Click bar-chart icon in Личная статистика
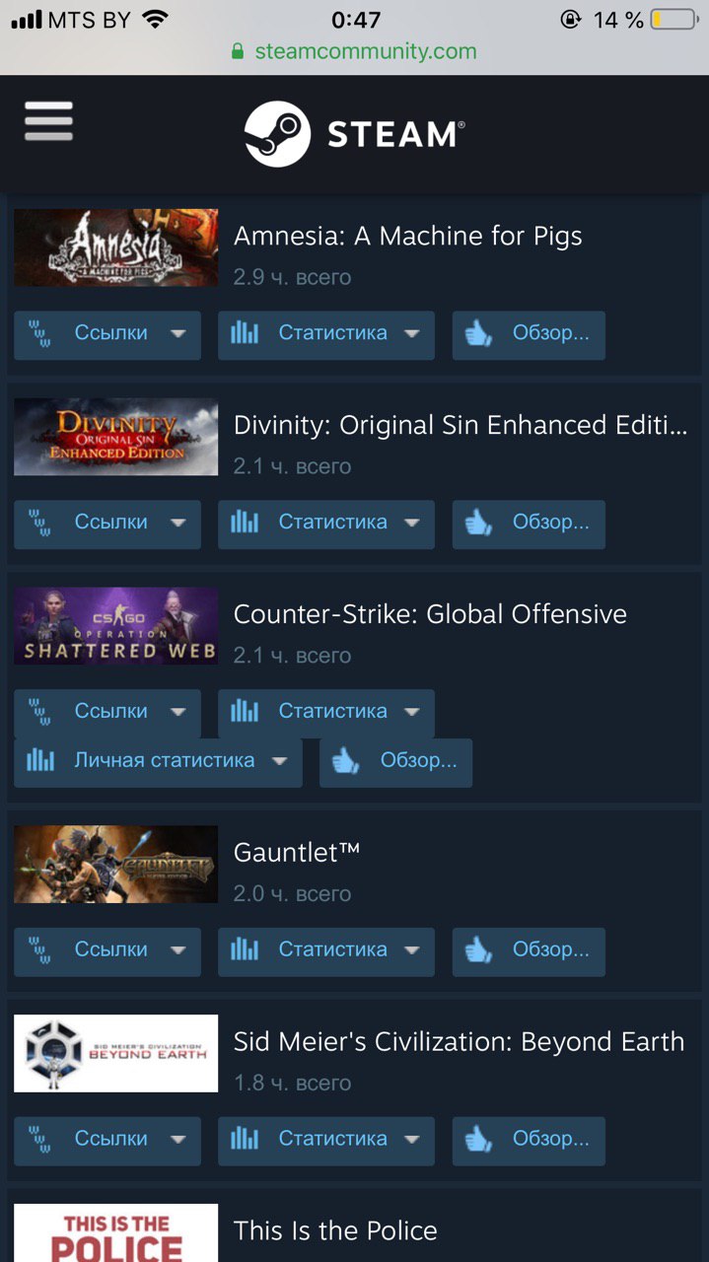 tap(40, 760)
